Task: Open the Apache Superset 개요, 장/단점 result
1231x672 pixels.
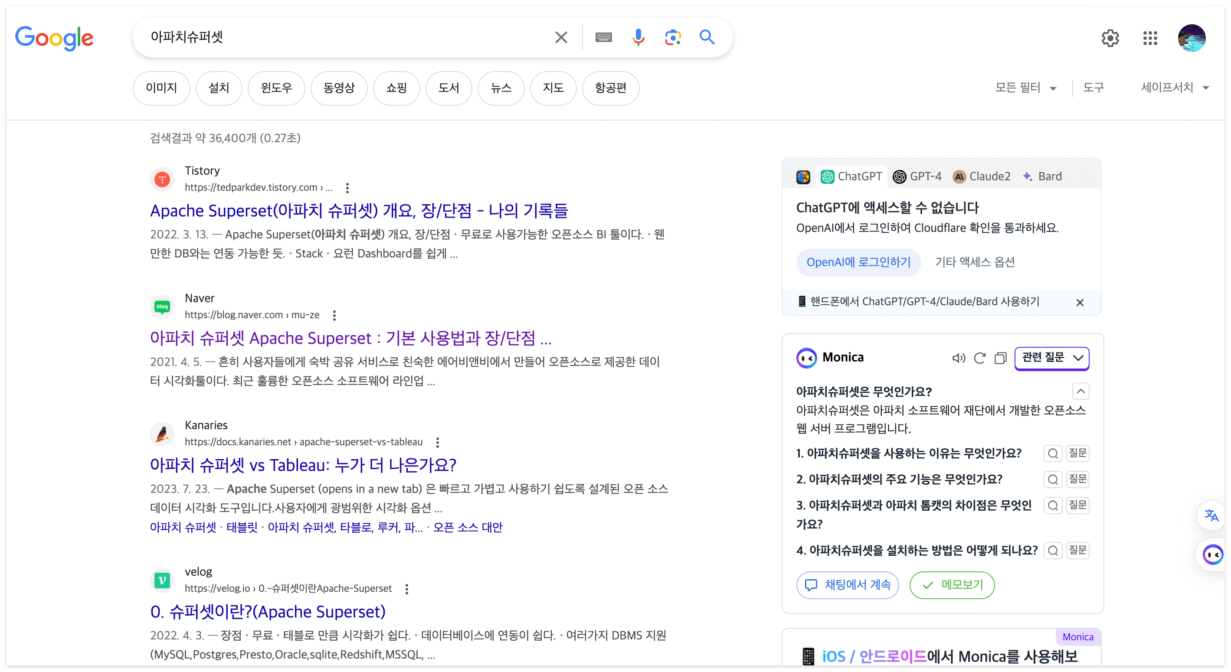Action: pos(359,211)
